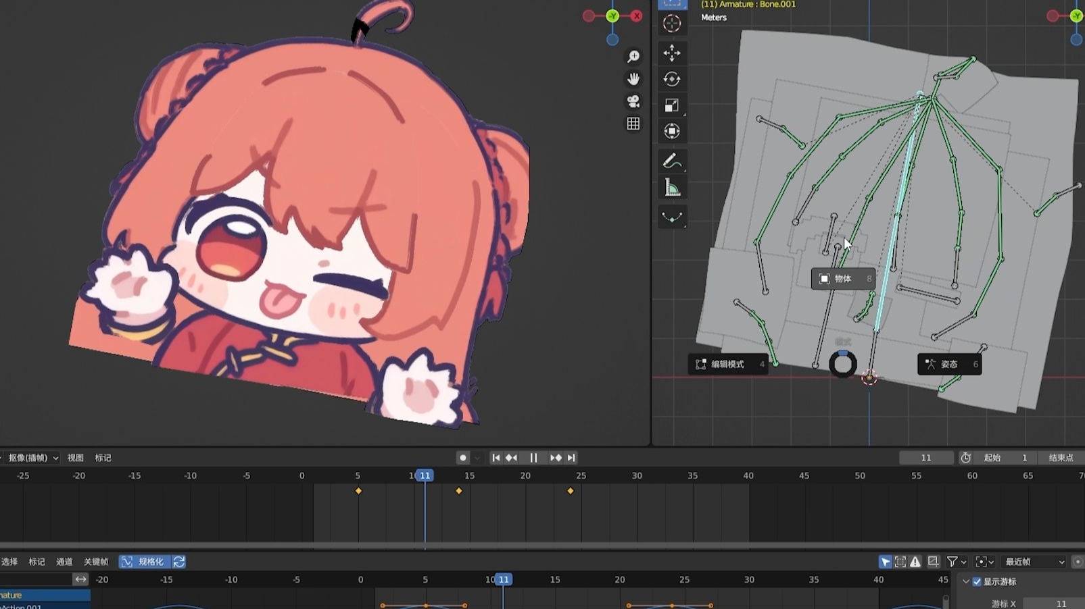Screen dimensions: 1085x609
Task: Toggle camera view in left viewport
Action: pos(633,101)
